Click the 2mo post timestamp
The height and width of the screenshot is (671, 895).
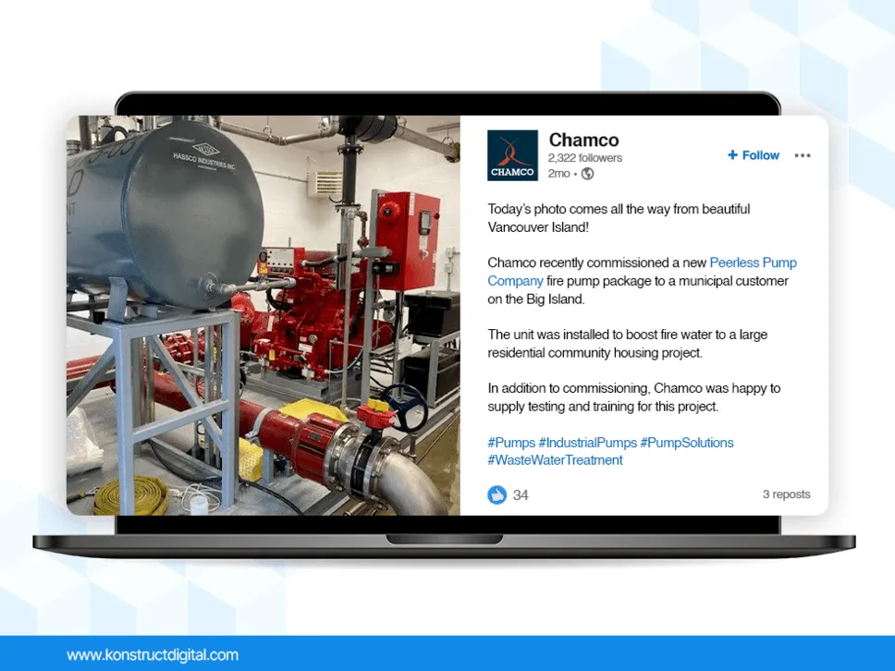coord(558,174)
